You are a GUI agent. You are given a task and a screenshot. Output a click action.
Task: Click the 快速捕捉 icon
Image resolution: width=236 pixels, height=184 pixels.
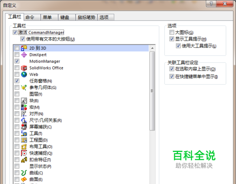(24, 153)
